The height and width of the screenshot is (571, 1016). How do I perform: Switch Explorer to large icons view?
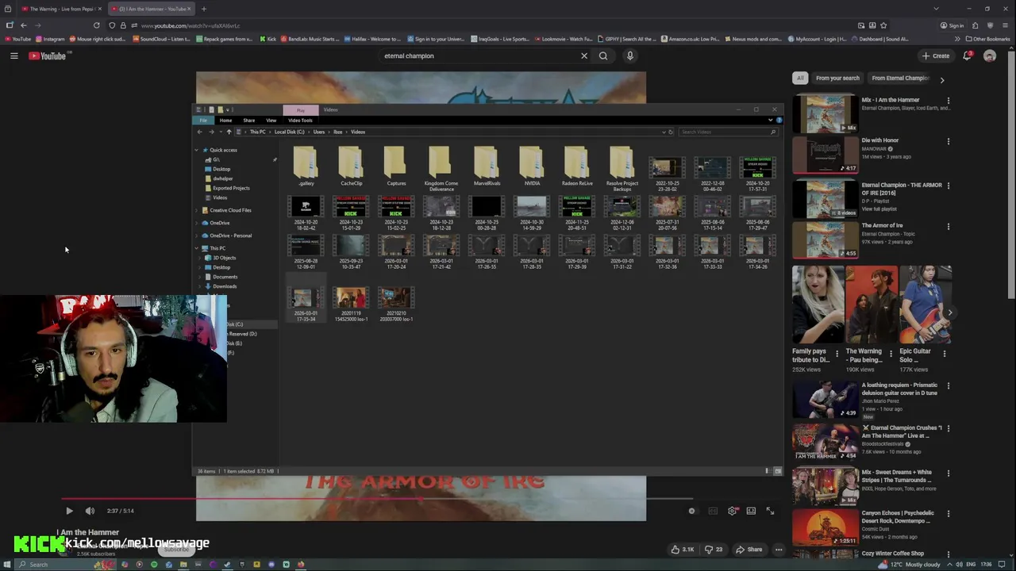tap(778, 471)
